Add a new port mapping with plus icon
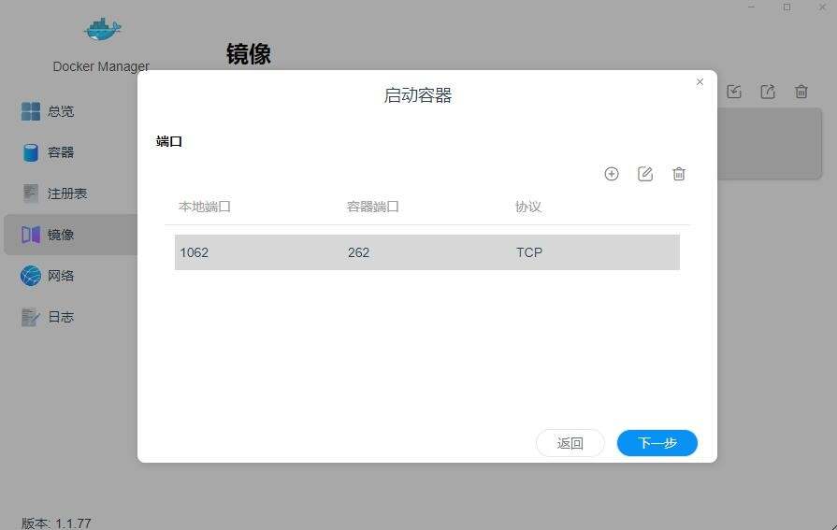837x530 pixels. click(612, 174)
